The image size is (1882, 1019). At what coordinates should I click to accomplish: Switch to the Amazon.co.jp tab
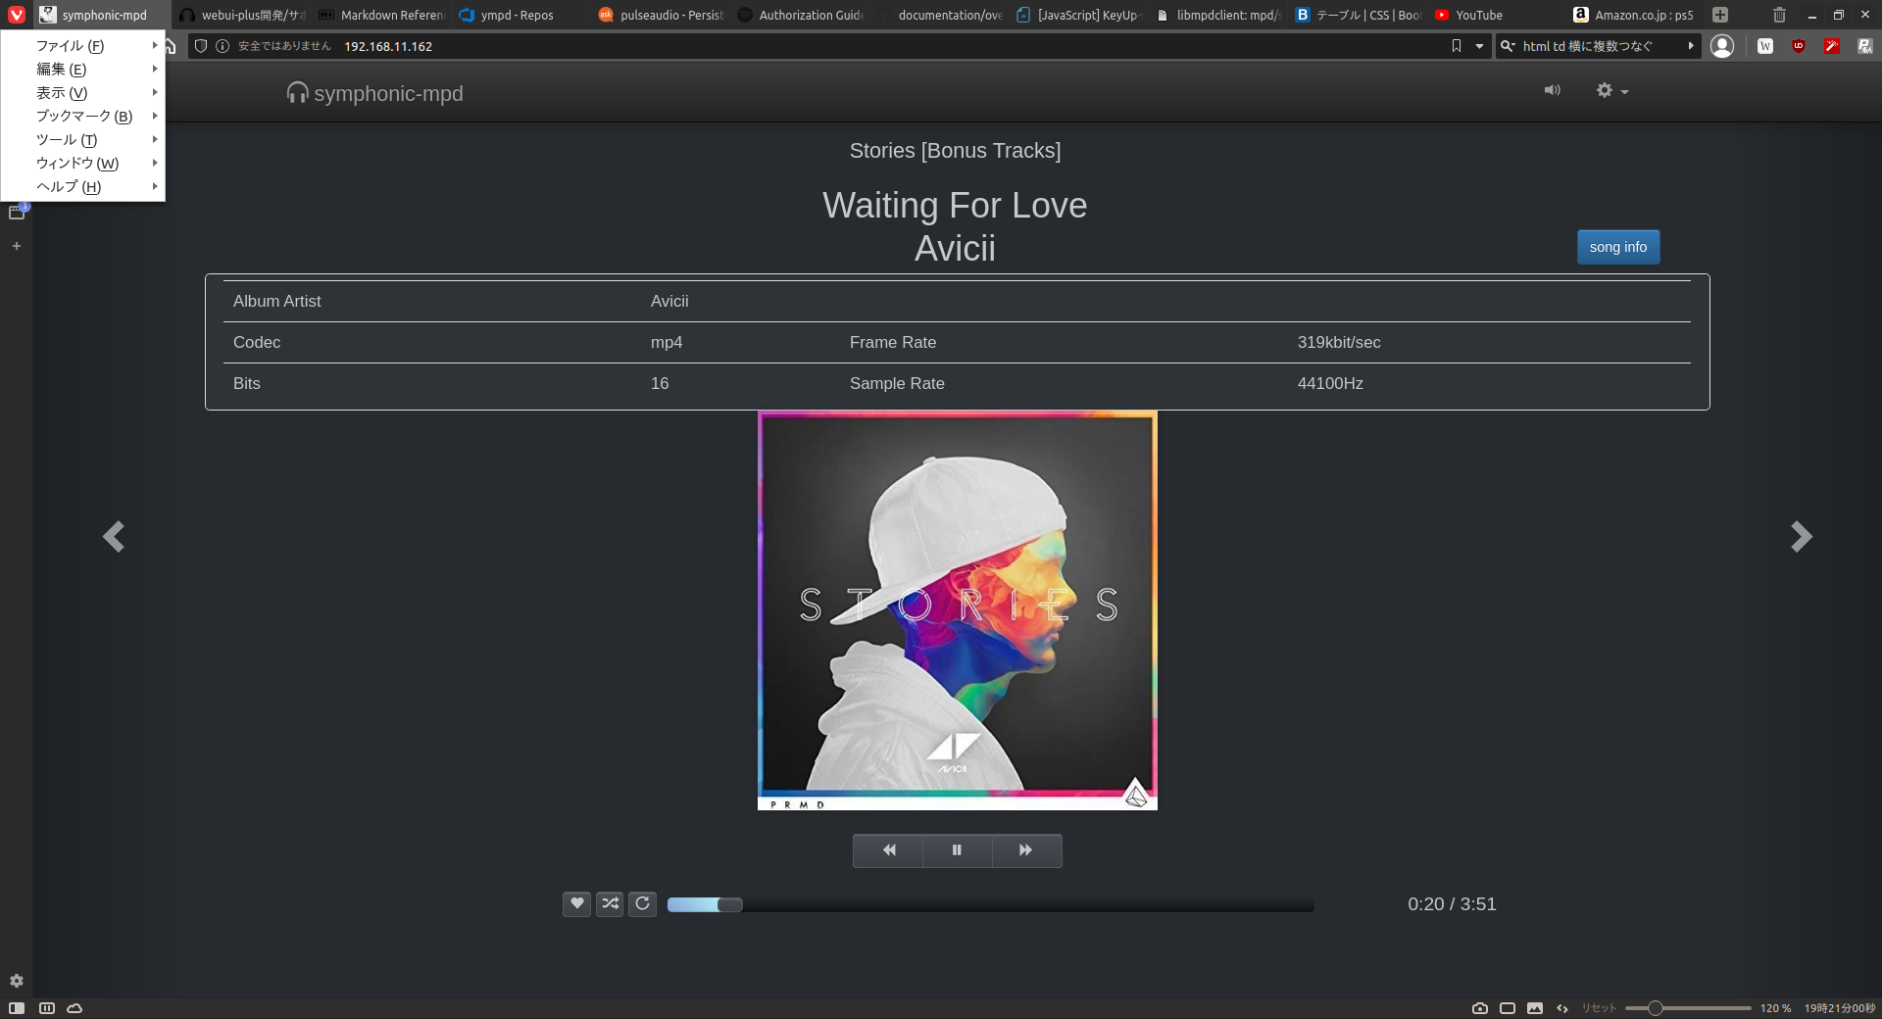pos(1633,15)
